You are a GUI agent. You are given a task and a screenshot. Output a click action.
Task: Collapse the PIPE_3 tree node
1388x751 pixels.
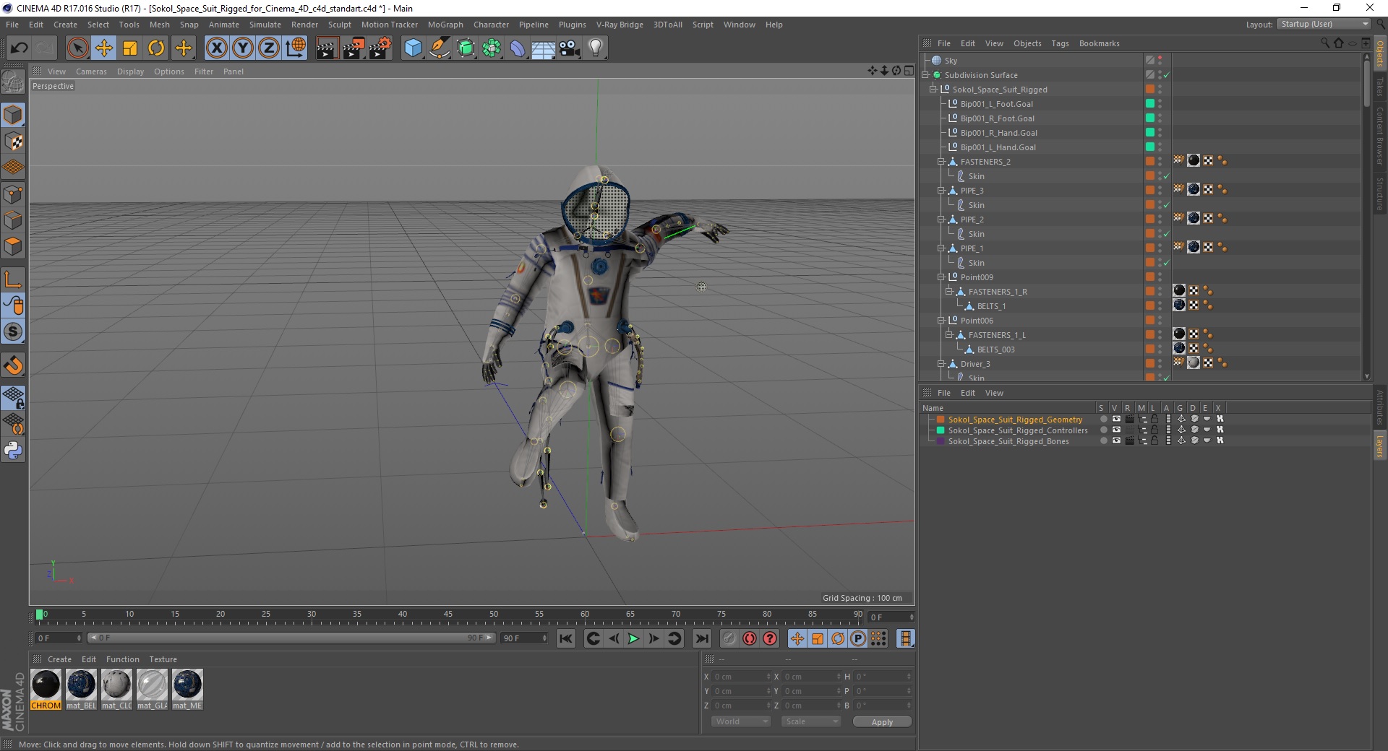click(x=941, y=191)
